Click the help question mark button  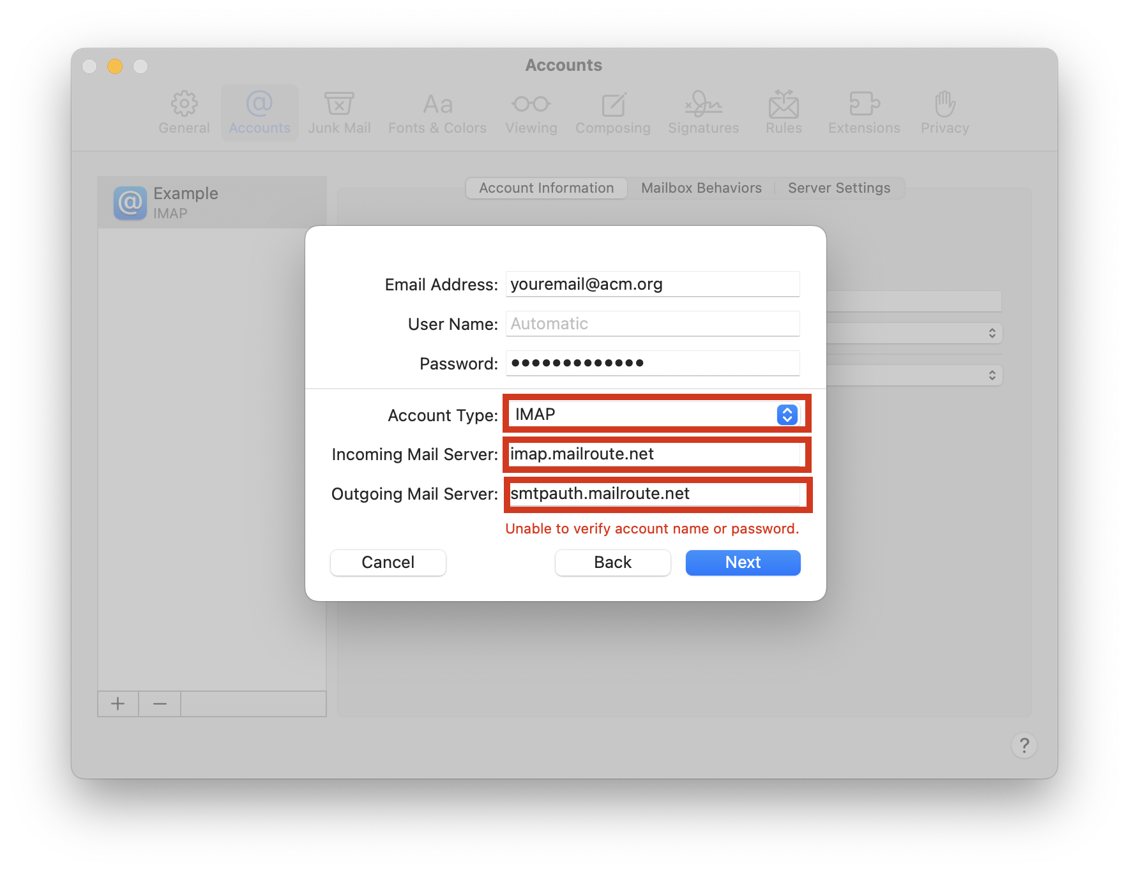[1024, 745]
